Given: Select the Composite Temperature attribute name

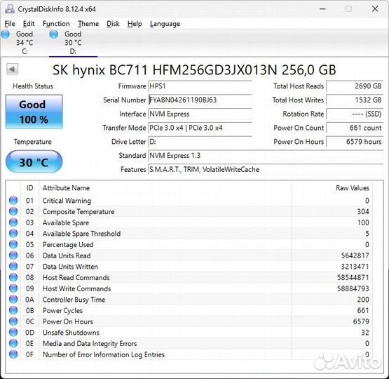Looking at the screenshot, I should tap(79, 211).
